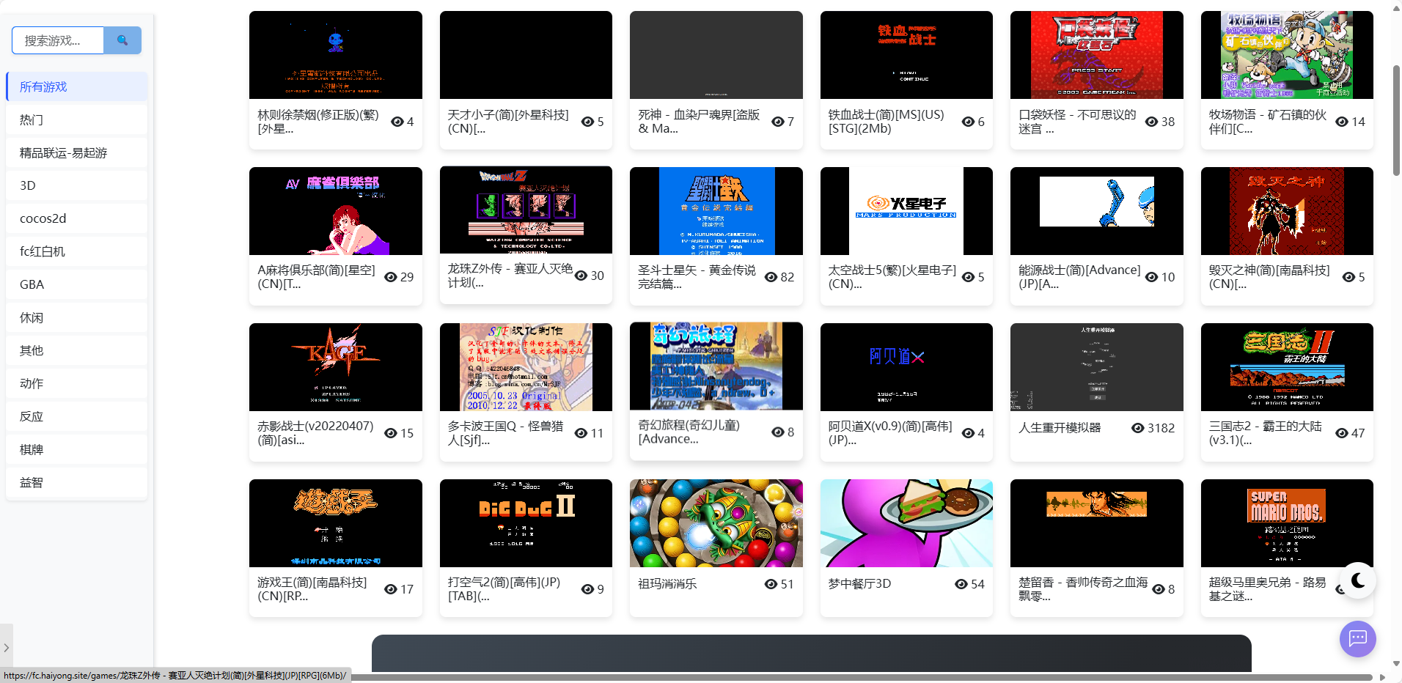Viewport: 1402px width, 683px height.
Task: Open the chat bubble widget
Action: pos(1357,639)
